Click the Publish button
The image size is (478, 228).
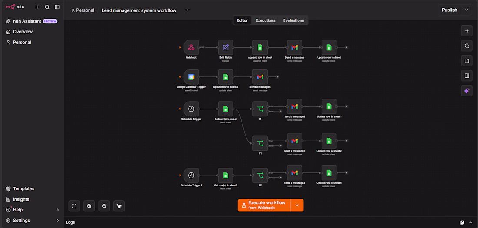click(450, 10)
